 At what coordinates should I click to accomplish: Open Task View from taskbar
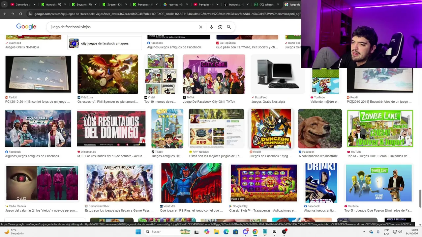(x=196, y=232)
